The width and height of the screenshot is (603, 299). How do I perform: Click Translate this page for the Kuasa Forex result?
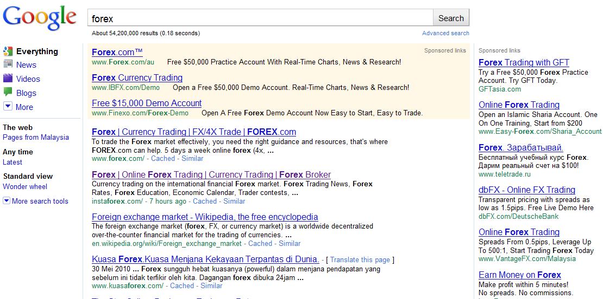tap(360, 260)
